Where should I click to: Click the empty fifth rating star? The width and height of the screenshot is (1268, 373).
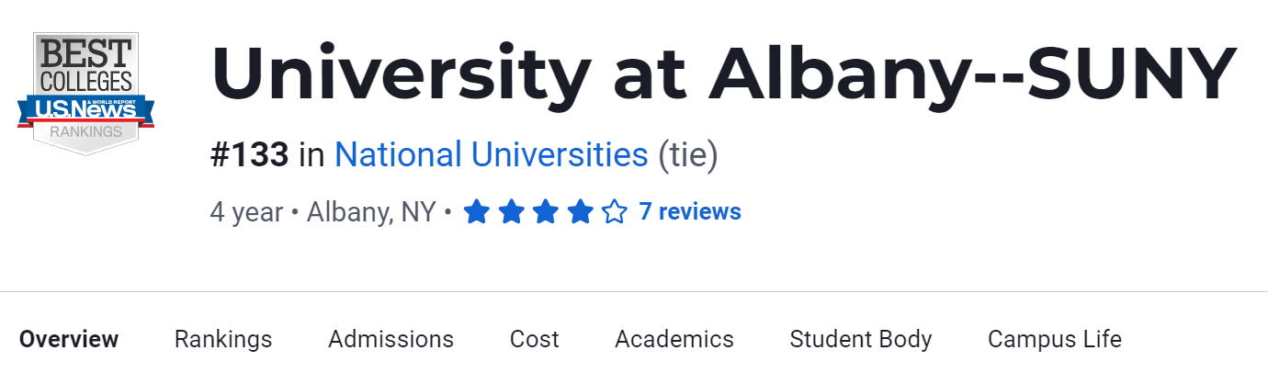614,213
